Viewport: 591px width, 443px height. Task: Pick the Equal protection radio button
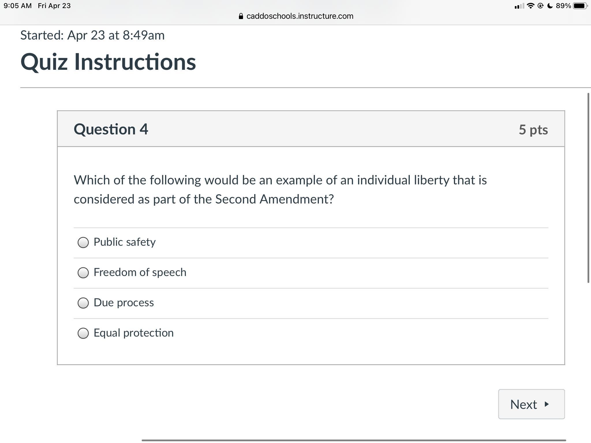pos(83,333)
